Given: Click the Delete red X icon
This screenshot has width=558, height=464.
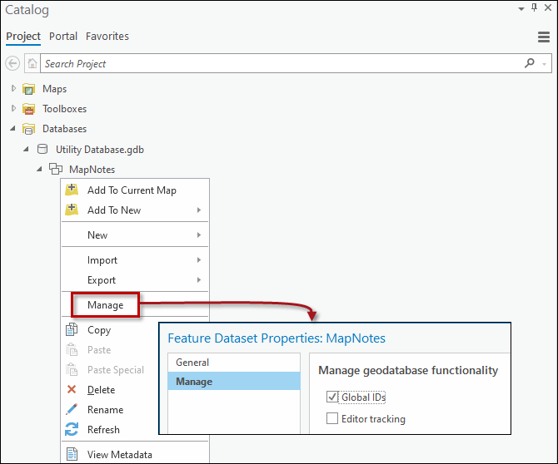Looking at the screenshot, I should coord(72,389).
